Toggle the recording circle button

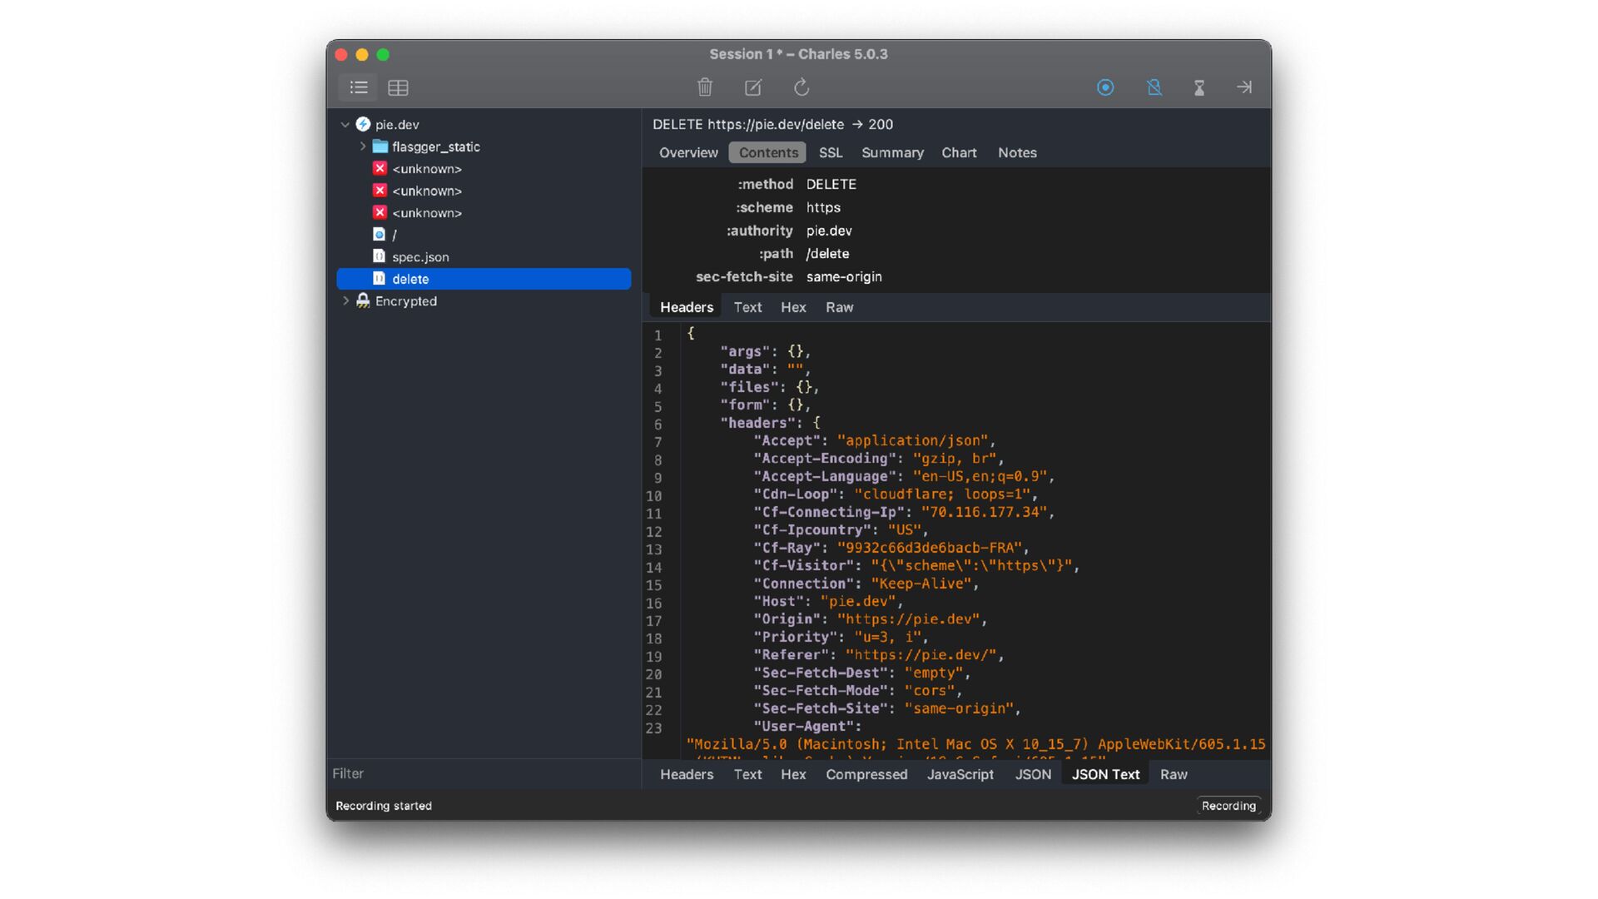(x=1105, y=87)
